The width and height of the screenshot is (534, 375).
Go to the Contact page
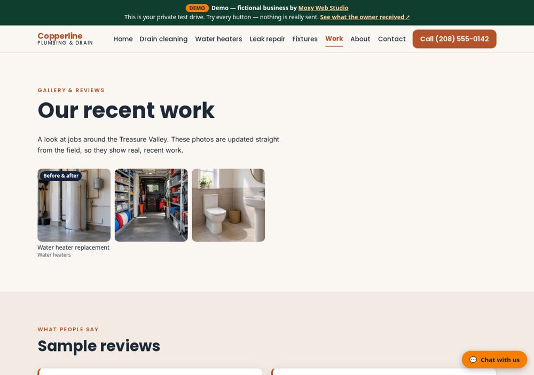click(x=391, y=39)
